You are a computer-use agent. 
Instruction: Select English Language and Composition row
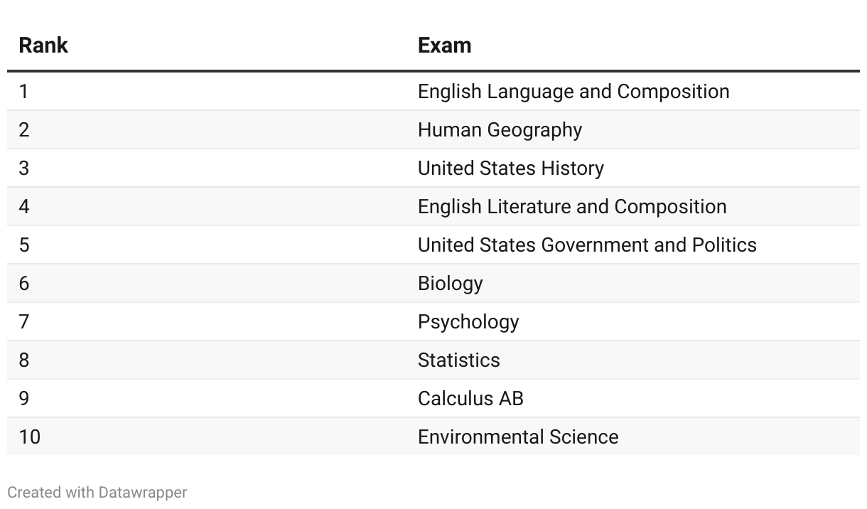[433, 91]
